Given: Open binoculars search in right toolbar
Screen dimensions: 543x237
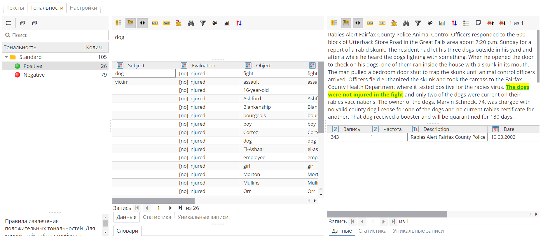Looking at the screenshot, I should click(x=406, y=23).
